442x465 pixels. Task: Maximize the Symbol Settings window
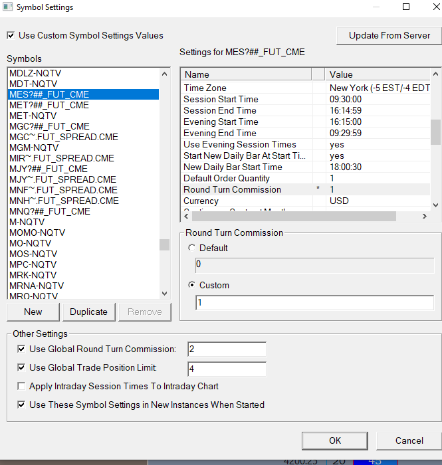tap(406, 7)
